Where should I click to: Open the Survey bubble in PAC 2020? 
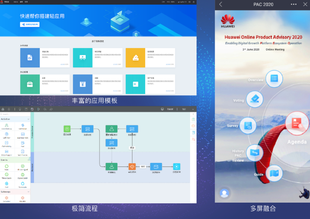248,126
